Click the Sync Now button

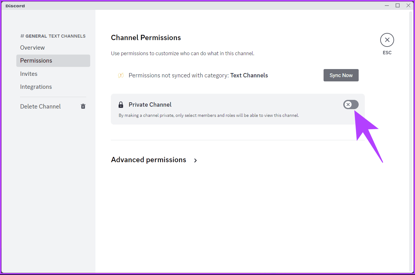341,75
